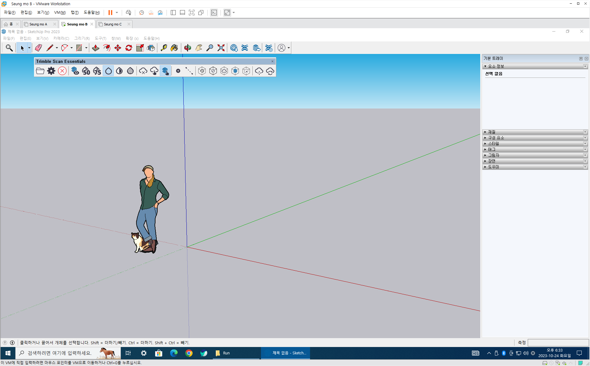590x366 pixels.
Task: Toggle 75 percent point cloud transparency
Action: pos(97,71)
